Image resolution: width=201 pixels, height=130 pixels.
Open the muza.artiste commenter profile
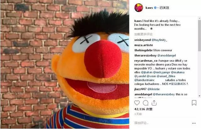[144, 45]
